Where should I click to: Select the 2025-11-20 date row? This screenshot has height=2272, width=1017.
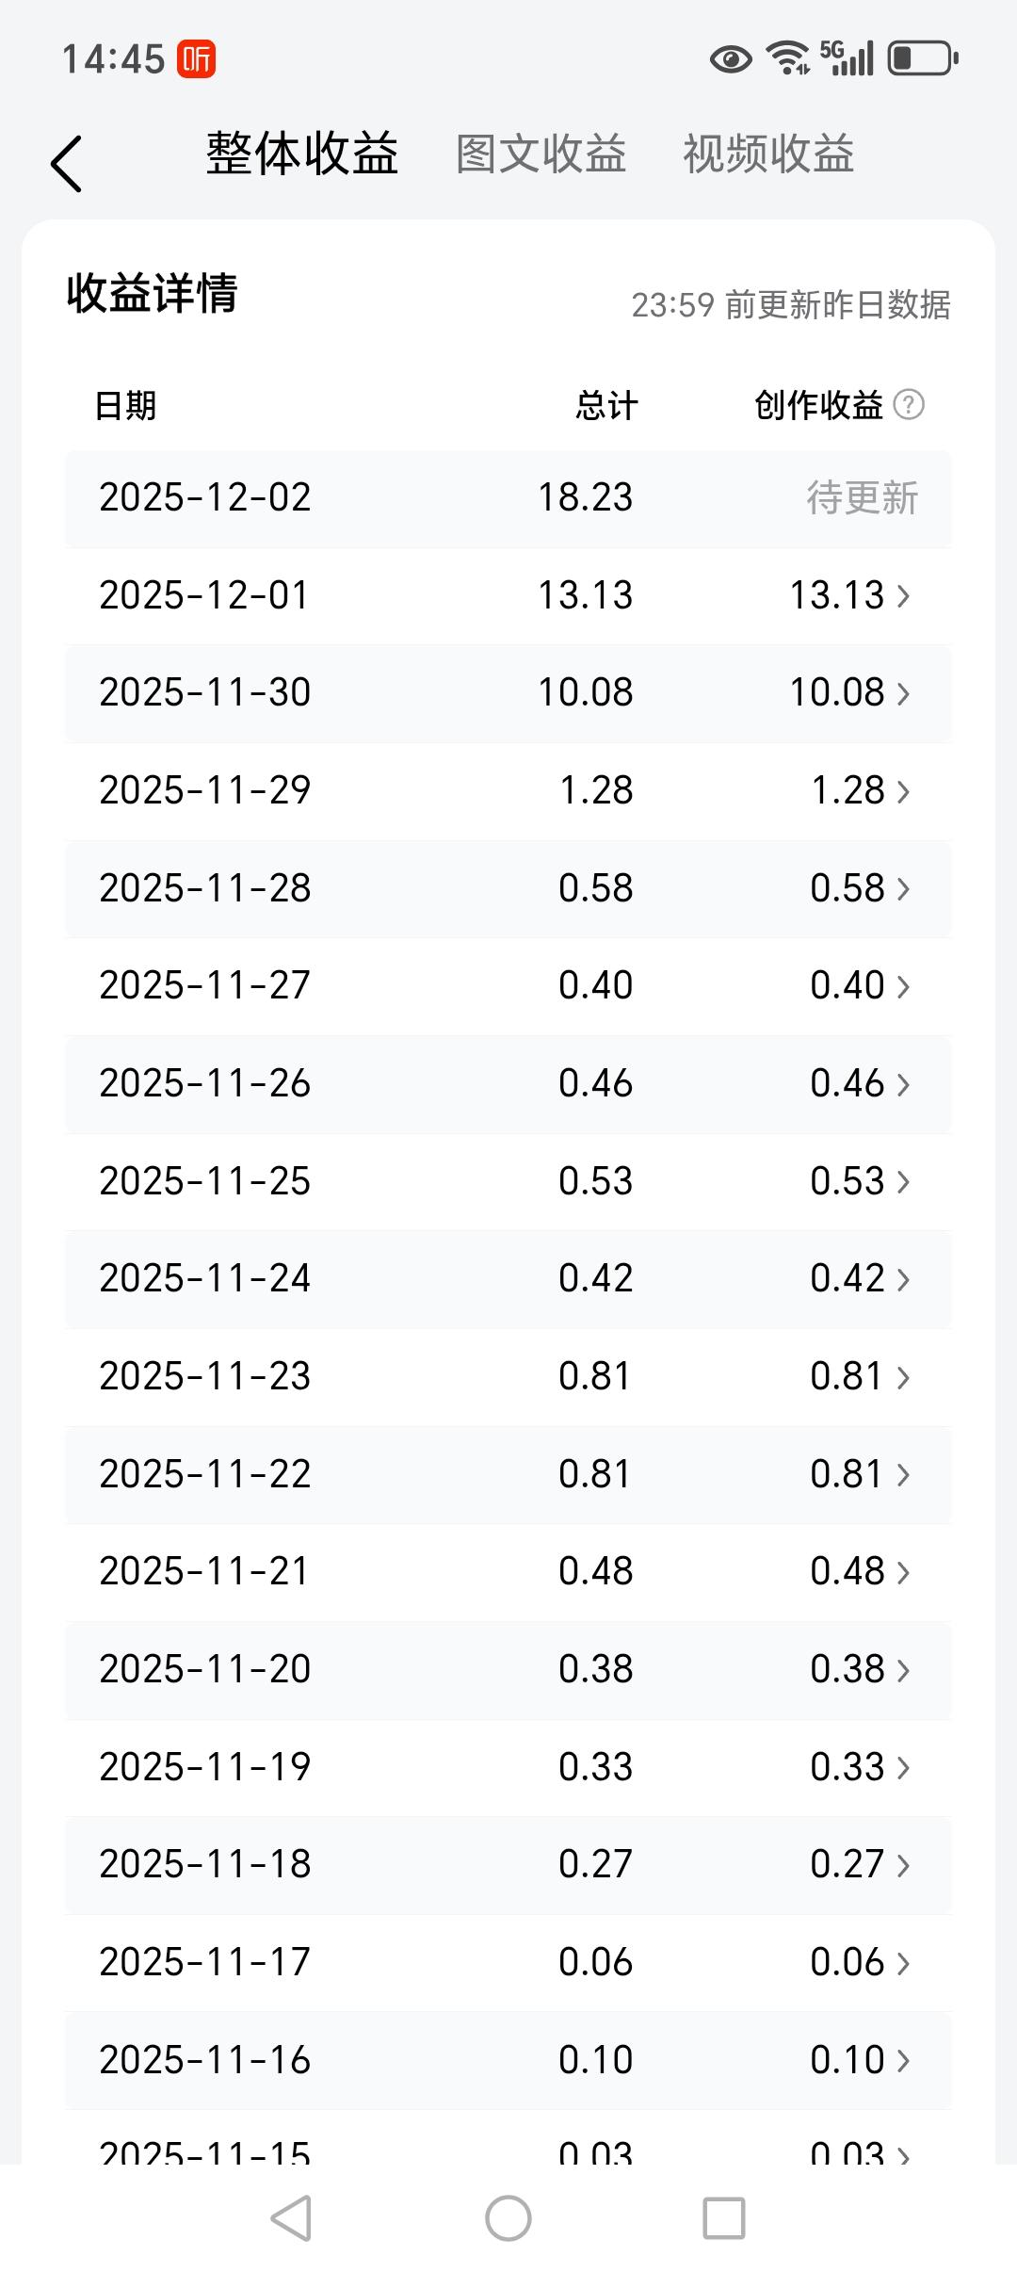(x=205, y=1669)
